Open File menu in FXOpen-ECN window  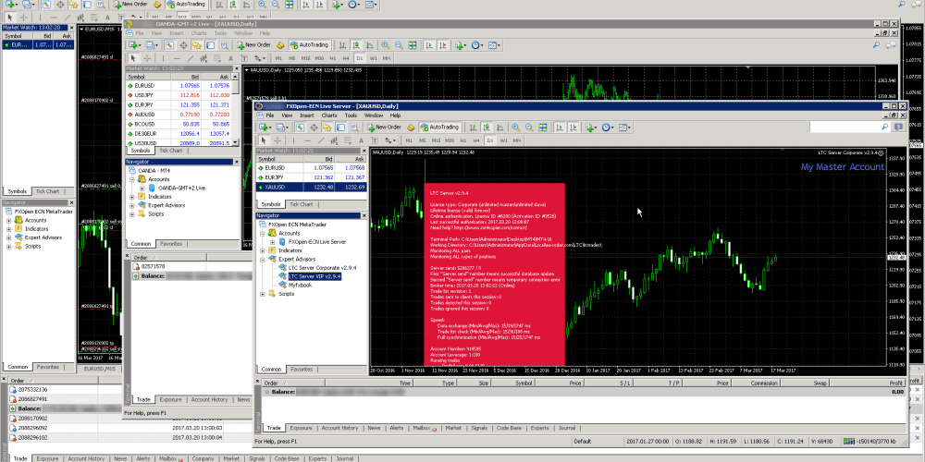(x=269, y=115)
